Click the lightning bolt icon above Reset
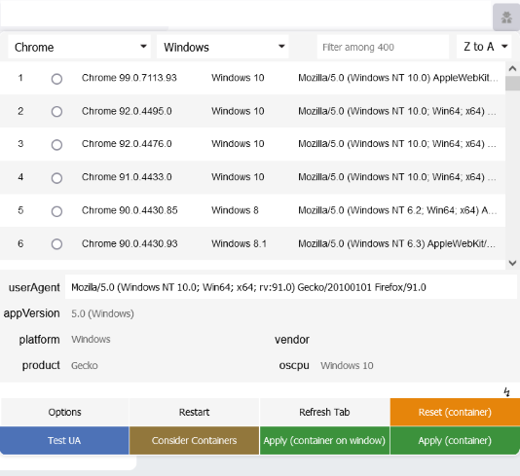The width and height of the screenshot is (520, 476). [506, 392]
